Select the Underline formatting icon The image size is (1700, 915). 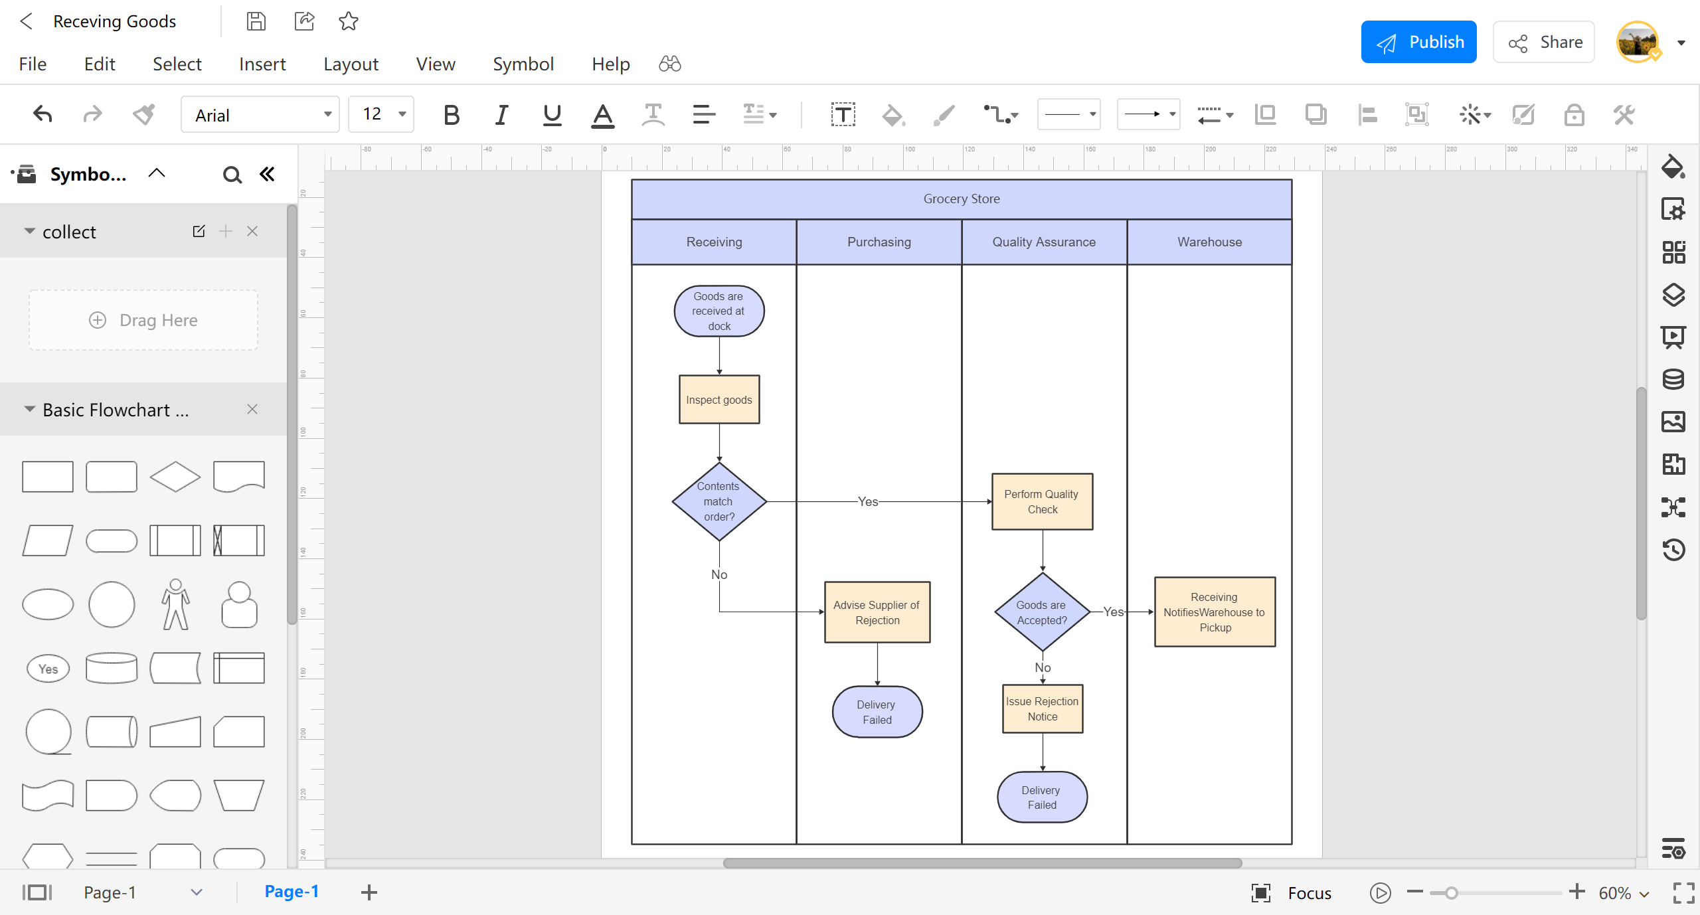coord(552,115)
